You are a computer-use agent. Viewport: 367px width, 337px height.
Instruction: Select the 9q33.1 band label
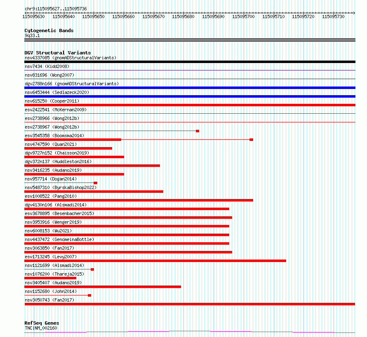(x=32, y=35)
